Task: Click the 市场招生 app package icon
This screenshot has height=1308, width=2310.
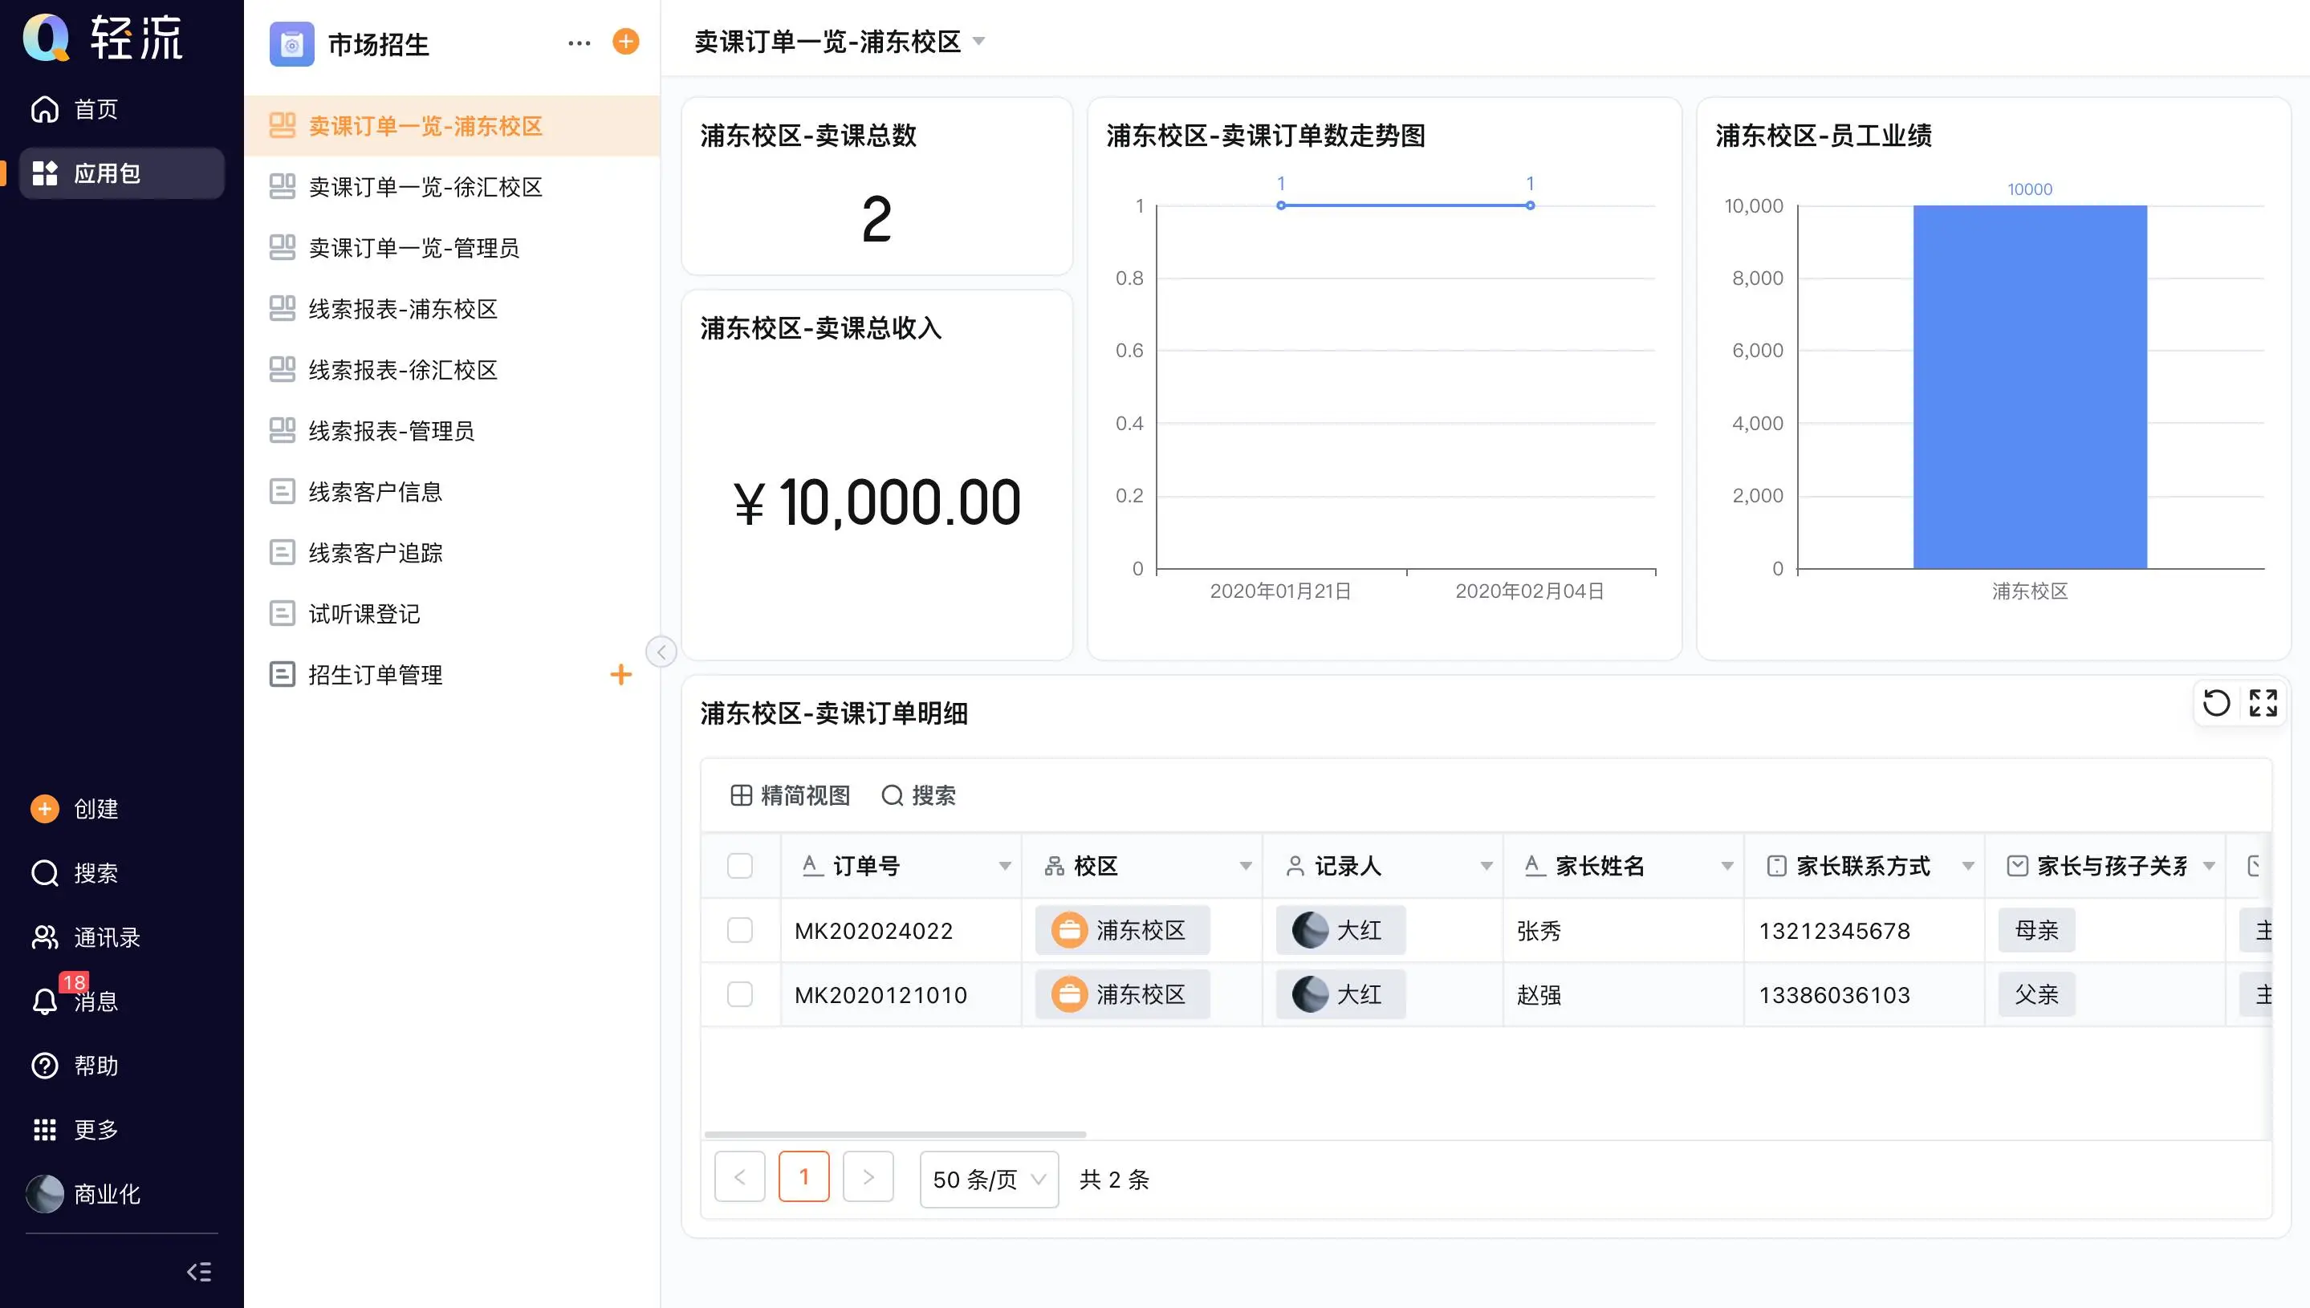Action: coord(292,43)
